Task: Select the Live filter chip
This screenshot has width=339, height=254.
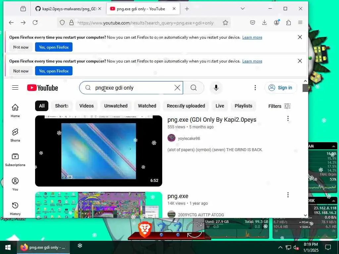Action: point(220,106)
